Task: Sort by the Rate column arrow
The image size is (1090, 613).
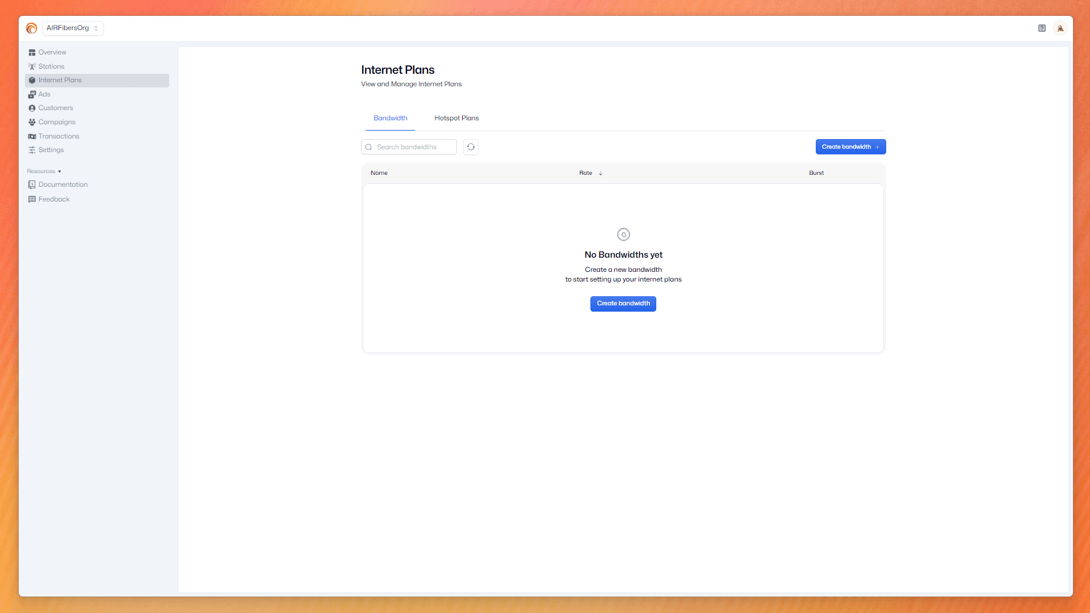Action: (x=600, y=173)
